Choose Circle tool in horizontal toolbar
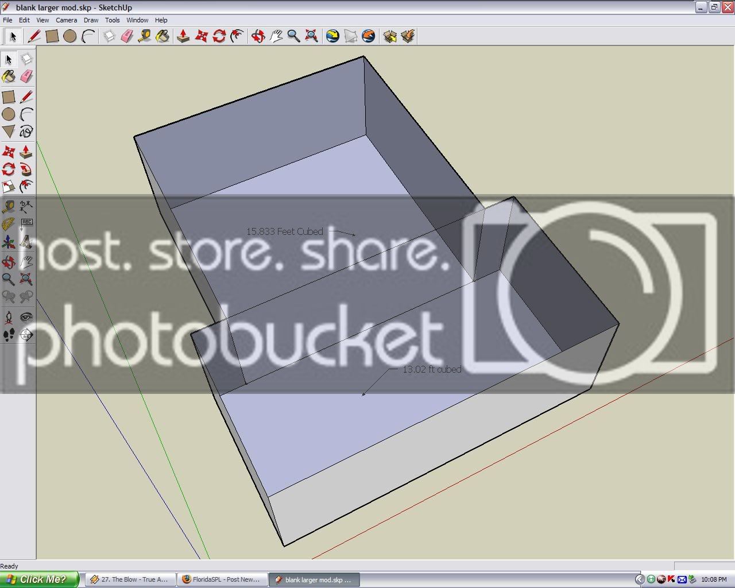 point(69,37)
